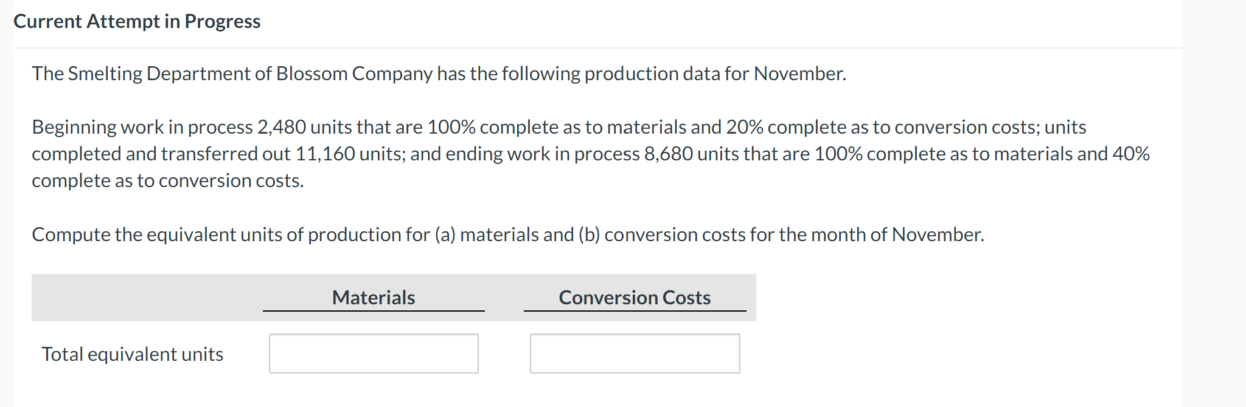Click the Materials total equivalent units field
Image resolution: width=1246 pixels, height=407 pixels.
pyautogui.click(x=374, y=354)
